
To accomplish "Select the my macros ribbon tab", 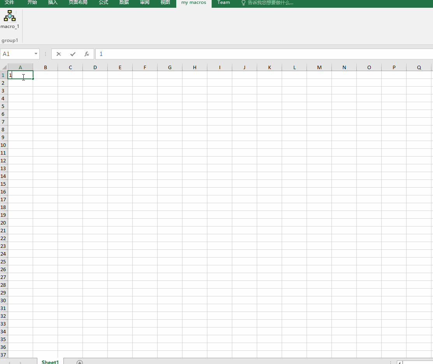I will pyautogui.click(x=194, y=3).
